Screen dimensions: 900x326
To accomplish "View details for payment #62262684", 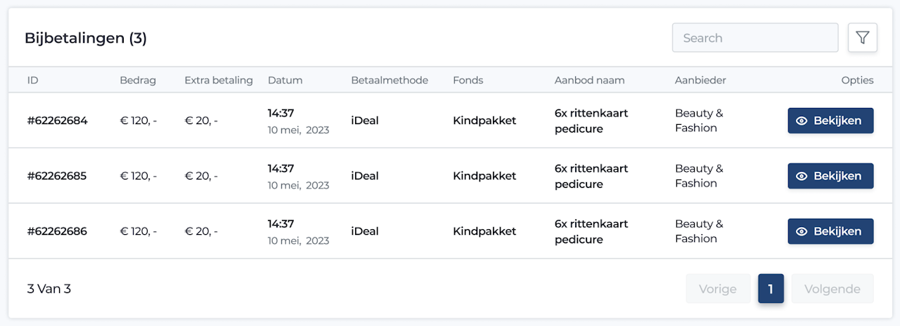I will coord(830,121).
